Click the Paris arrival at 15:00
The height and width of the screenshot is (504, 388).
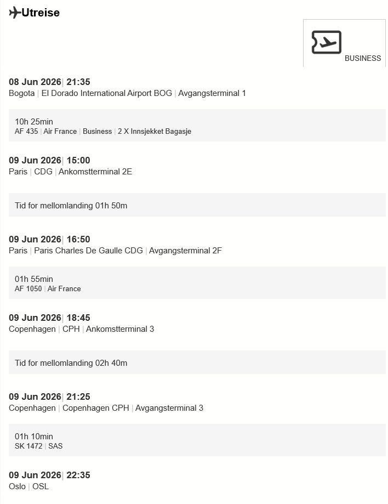49,160
